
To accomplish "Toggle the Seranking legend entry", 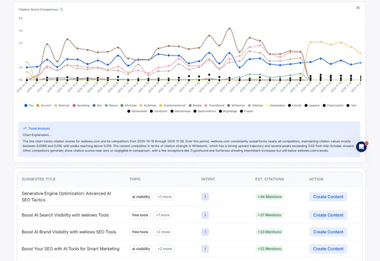I will click(x=81, y=105).
